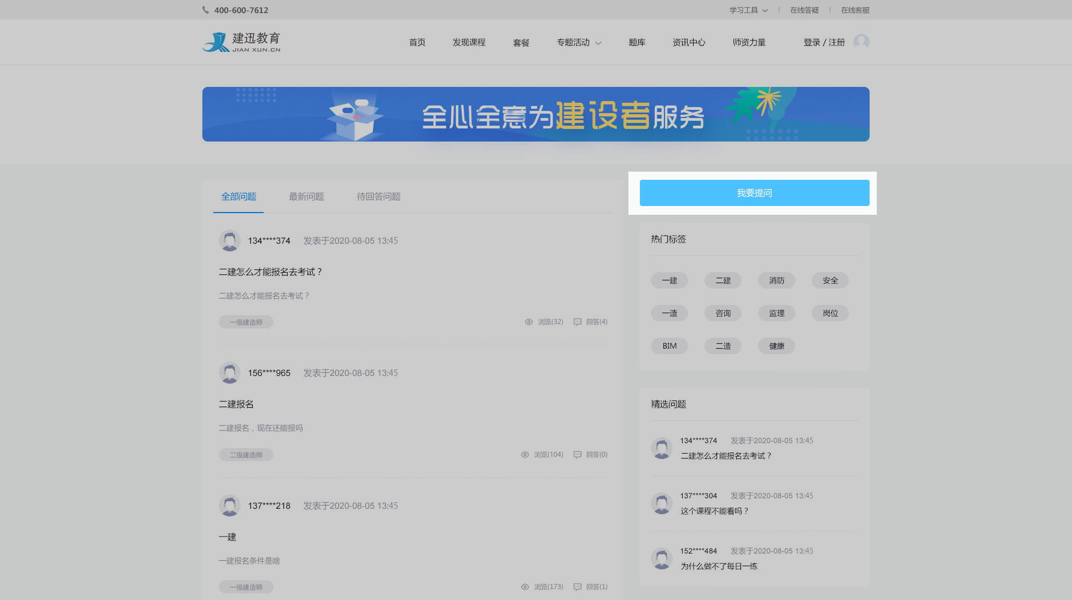Select the 健康 hot tag
Screen dimensions: 1072x600
[x=777, y=346]
